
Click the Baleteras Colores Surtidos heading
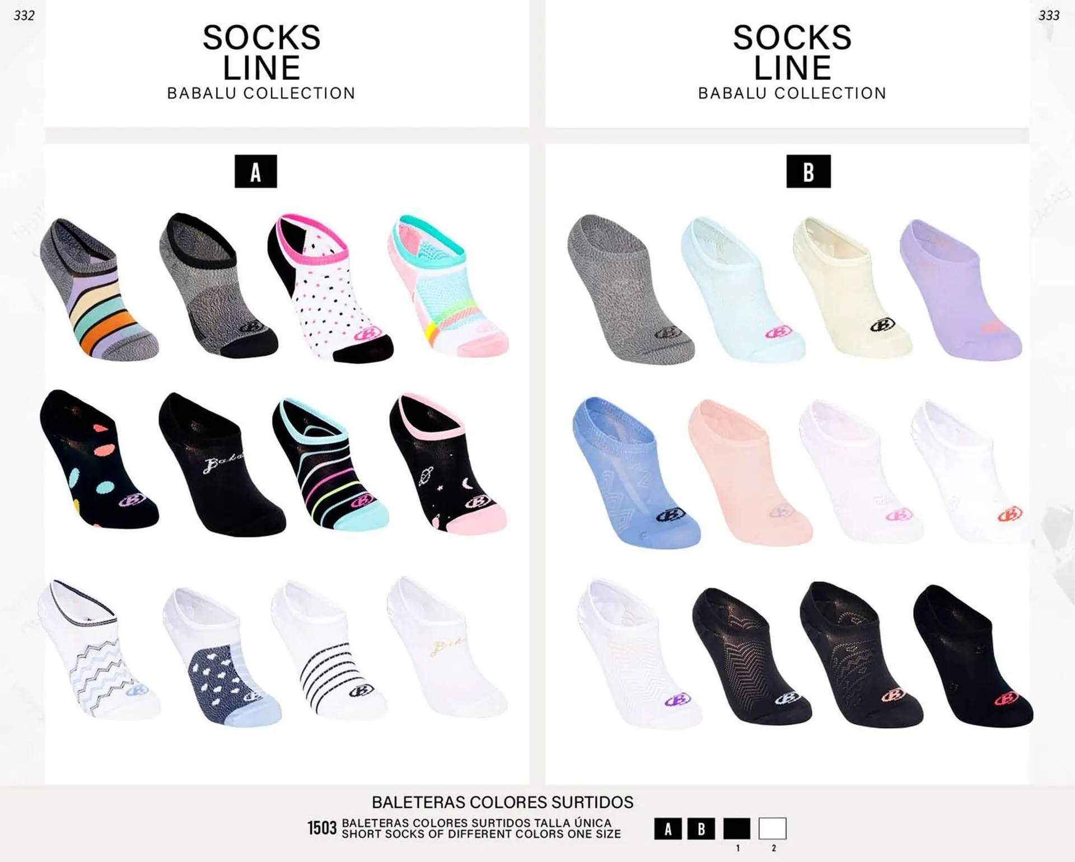(503, 802)
